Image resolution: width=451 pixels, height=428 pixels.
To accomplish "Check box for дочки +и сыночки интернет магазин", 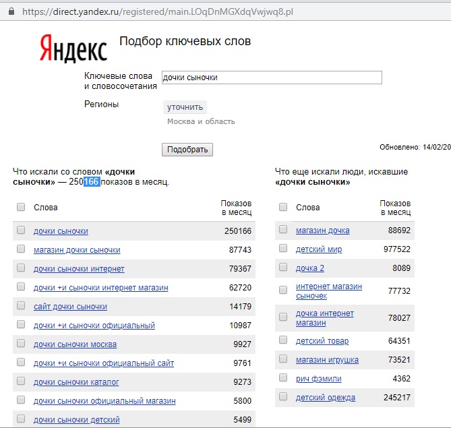I will (21, 286).
